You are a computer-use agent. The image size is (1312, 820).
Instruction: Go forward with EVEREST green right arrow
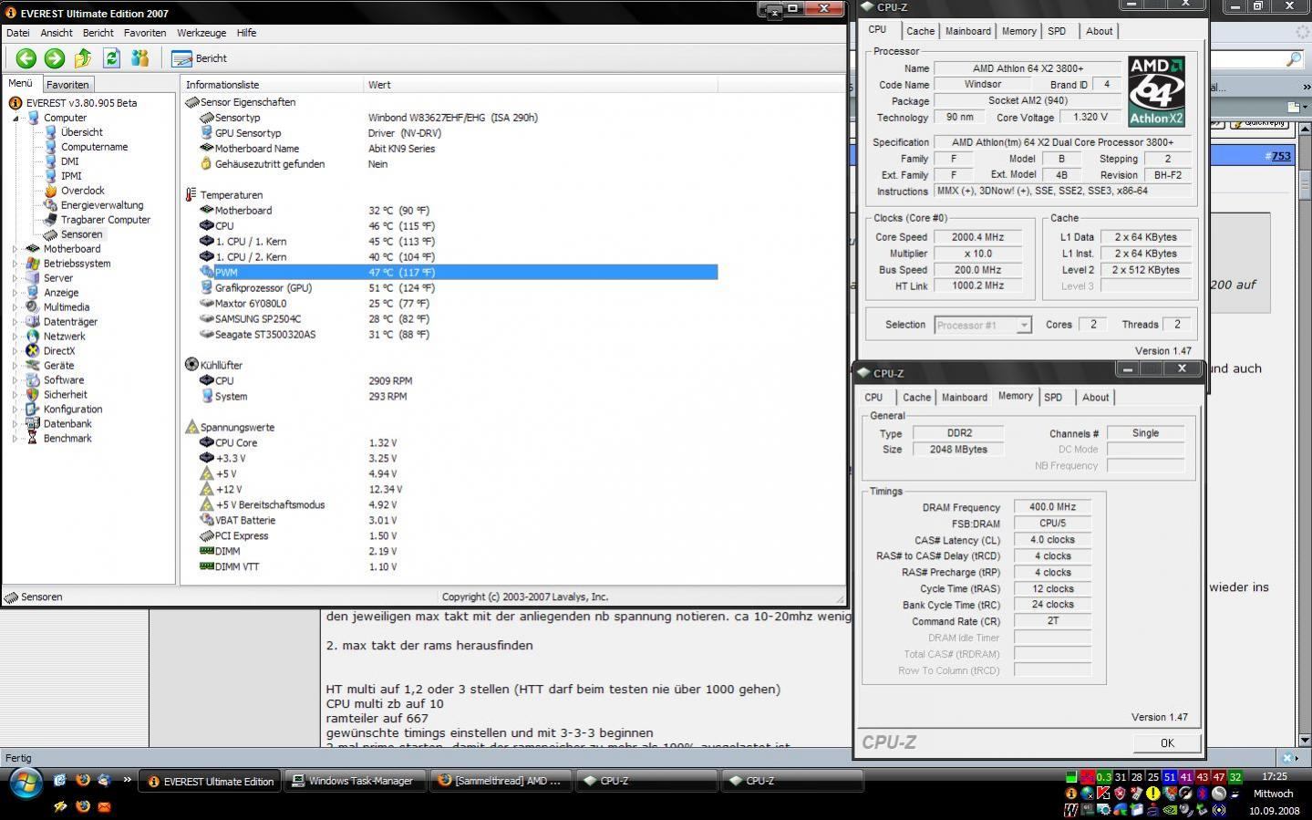55,58
